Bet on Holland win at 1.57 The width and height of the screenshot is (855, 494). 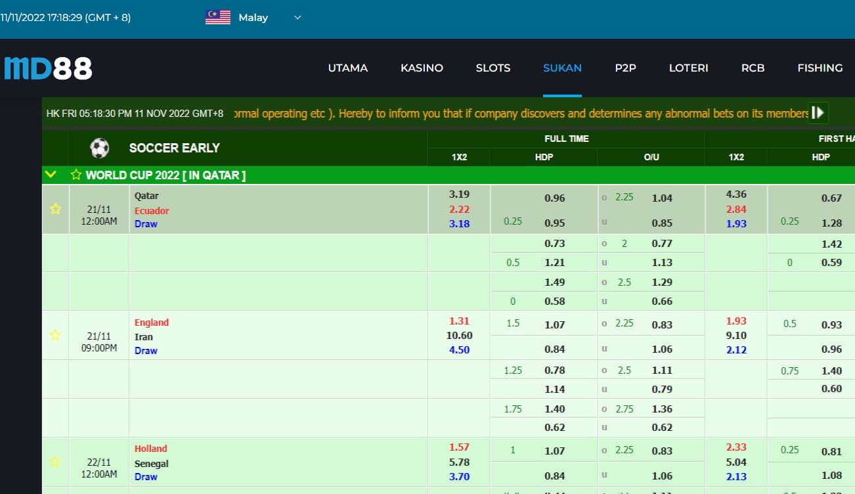459,447
